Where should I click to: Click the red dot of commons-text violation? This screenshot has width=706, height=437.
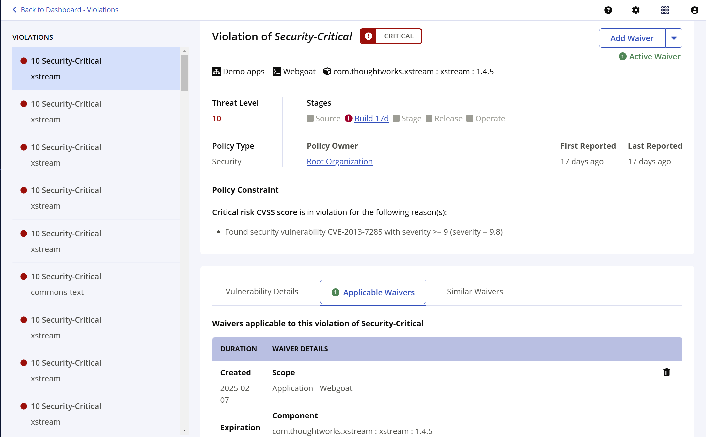(24, 276)
